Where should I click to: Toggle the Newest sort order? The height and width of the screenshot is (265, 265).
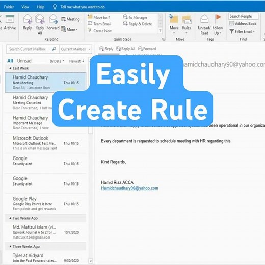pyautogui.click(x=76, y=61)
